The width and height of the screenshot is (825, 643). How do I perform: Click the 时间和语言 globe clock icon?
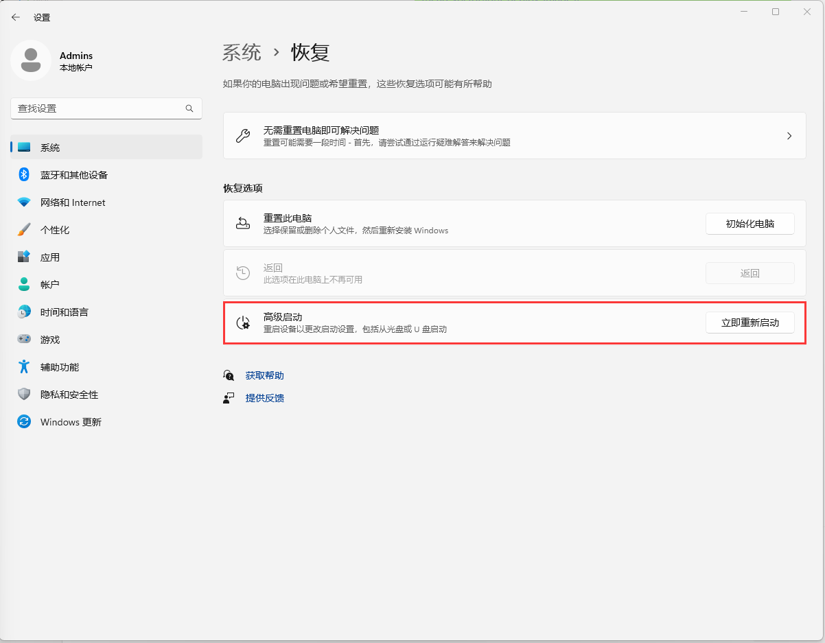[24, 312]
